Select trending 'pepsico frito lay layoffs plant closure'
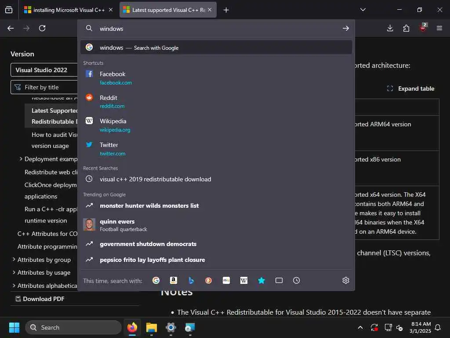The height and width of the screenshot is (338, 450). point(216,260)
